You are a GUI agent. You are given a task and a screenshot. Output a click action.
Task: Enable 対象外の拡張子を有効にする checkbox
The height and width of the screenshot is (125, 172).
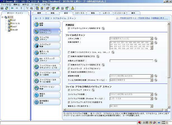coord(69,56)
